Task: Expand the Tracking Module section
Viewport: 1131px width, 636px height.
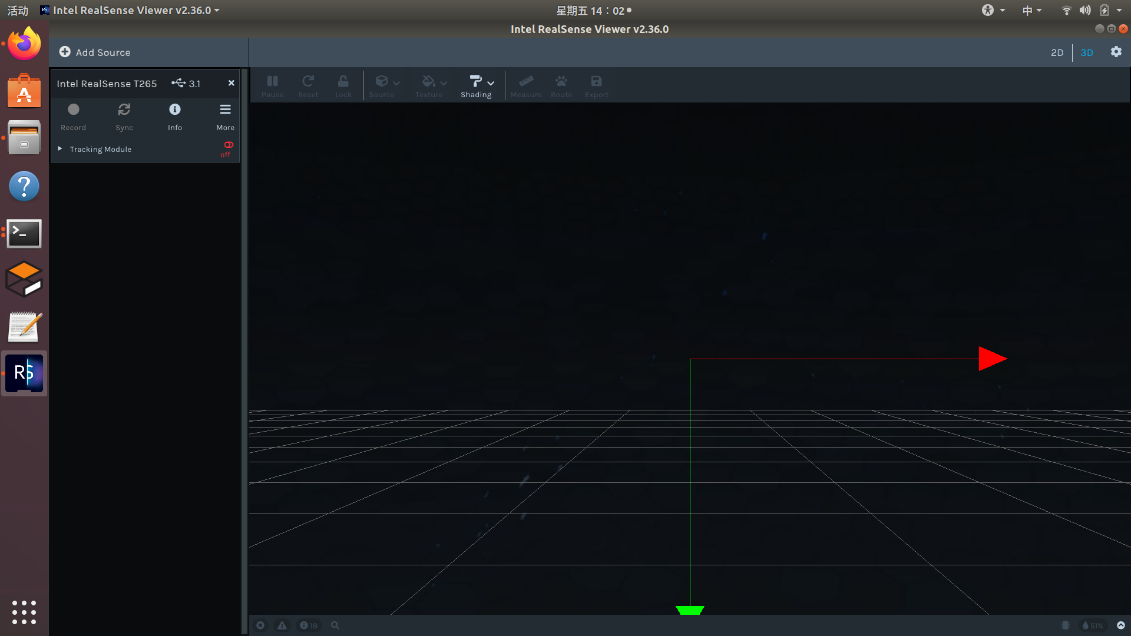Action: (60, 149)
